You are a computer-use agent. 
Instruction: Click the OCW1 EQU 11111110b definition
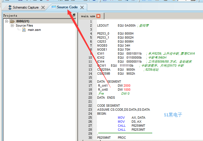click(115, 65)
